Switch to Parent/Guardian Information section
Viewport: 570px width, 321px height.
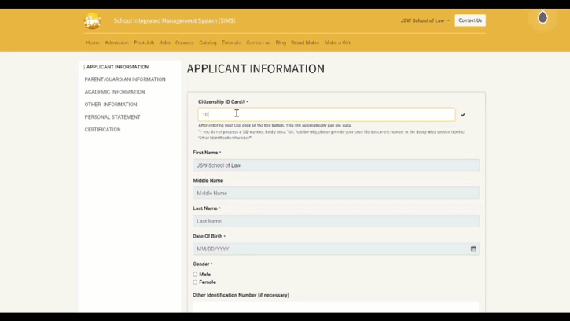click(125, 79)
